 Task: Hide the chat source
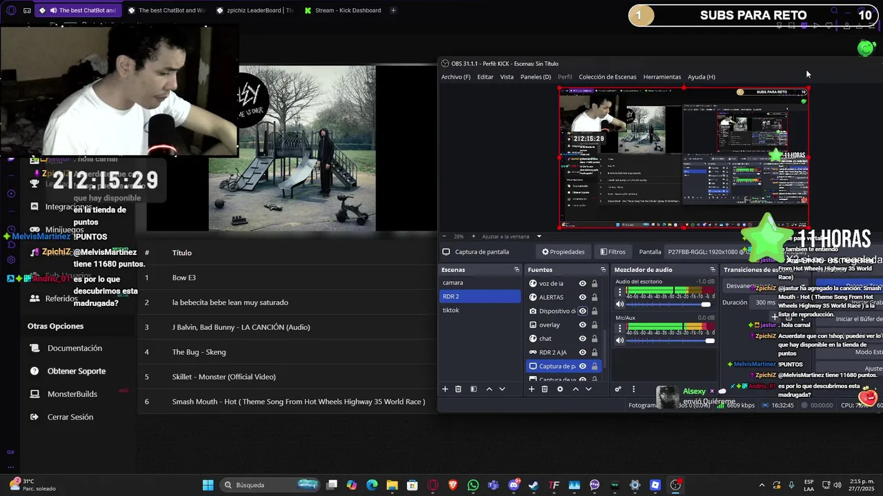(582, 338)
